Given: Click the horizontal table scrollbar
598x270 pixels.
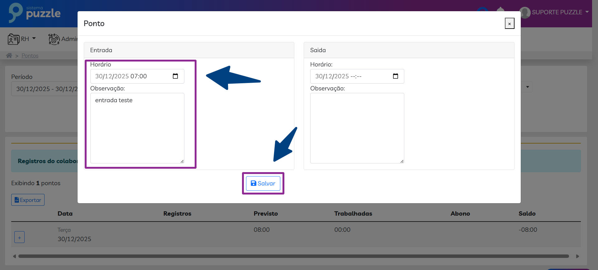Looking at the screenshot, I should (293, 256).
